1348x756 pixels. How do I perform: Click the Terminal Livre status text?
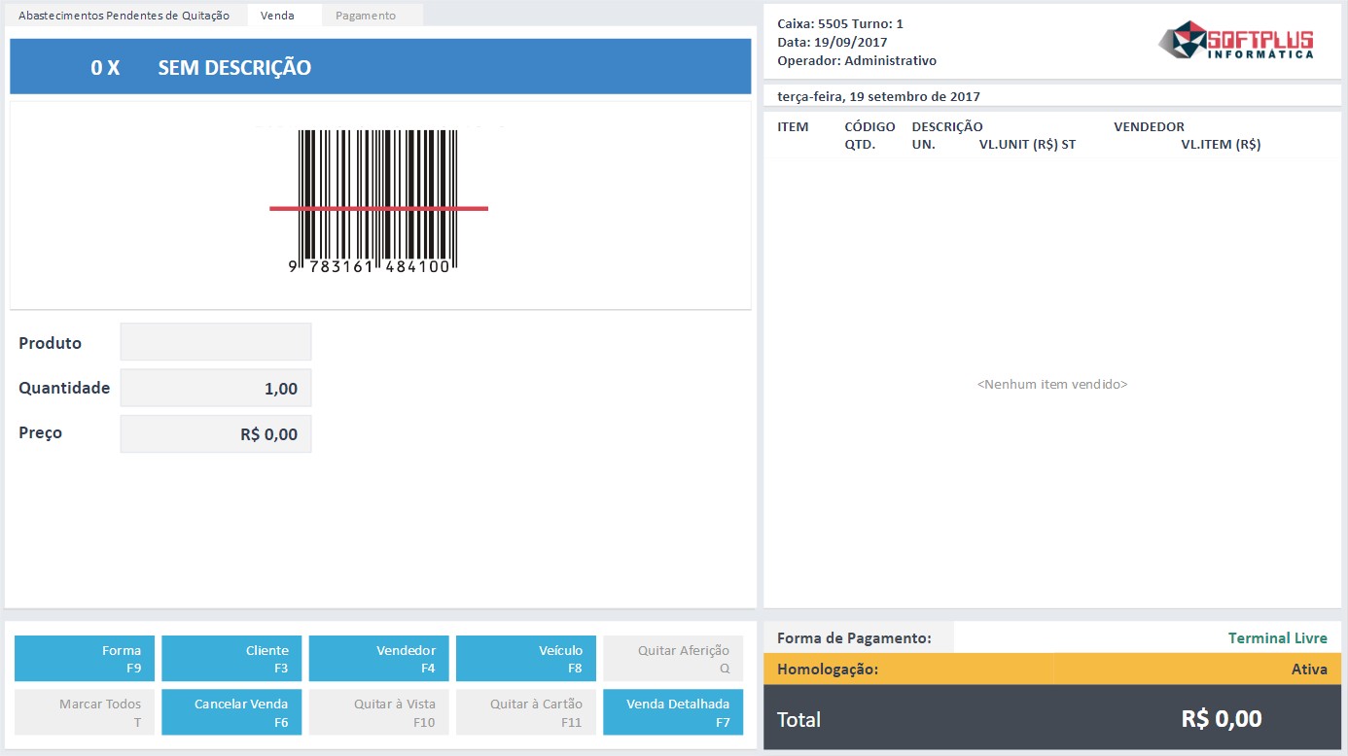(1278, 638)
